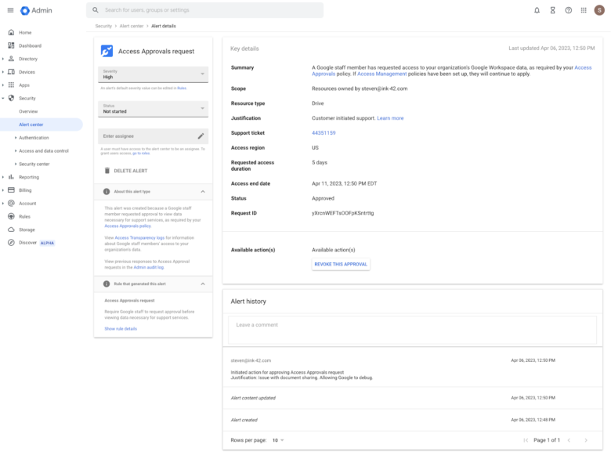The height and width of the screenshot is (459, 611).
Task: Open the tasks hourglass icon
Action: 552,10
